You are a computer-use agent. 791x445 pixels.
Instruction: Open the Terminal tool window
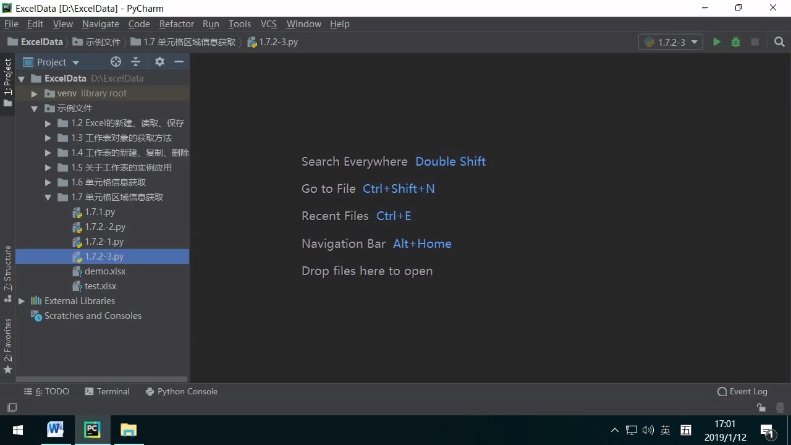click(x=107, y=391)
